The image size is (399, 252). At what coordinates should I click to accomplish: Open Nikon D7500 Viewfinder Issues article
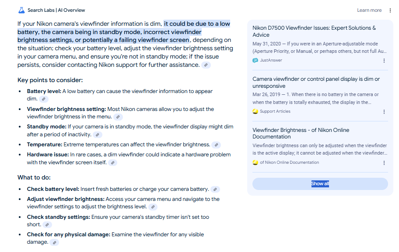point(314,31)
